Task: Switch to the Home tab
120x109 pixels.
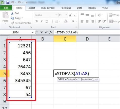Action: pos(19,8)
